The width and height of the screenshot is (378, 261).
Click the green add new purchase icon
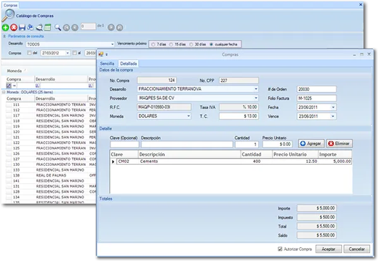pyautogui.click(x=5, y=28)
